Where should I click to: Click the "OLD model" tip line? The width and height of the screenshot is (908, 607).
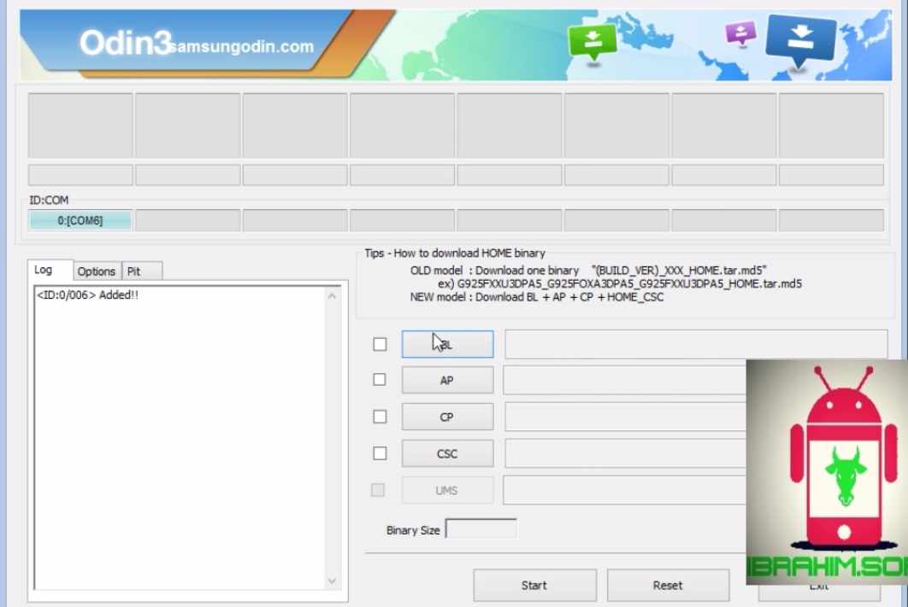tap(588, 271)
